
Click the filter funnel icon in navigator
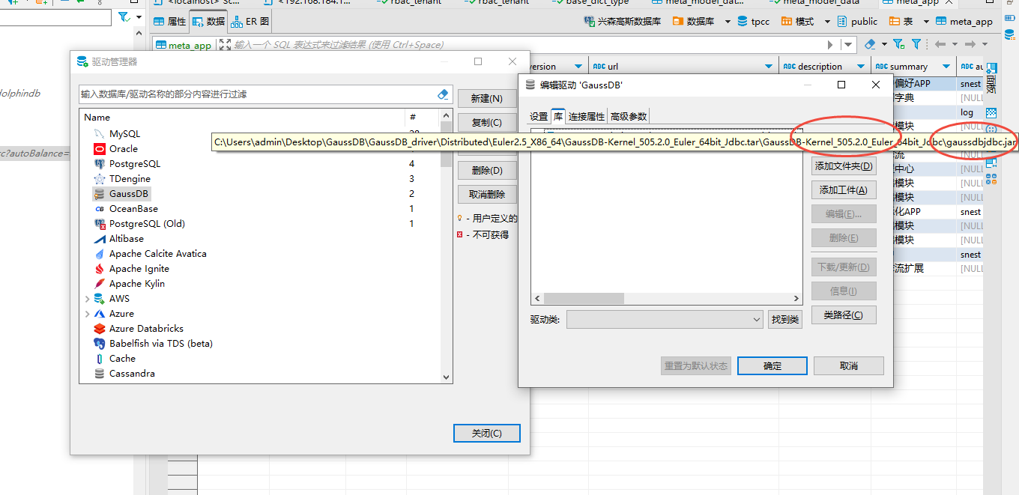pyautogui.click(x=124, y=16)
